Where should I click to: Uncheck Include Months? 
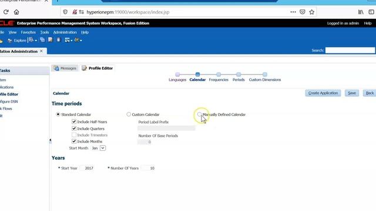point(74,141)
